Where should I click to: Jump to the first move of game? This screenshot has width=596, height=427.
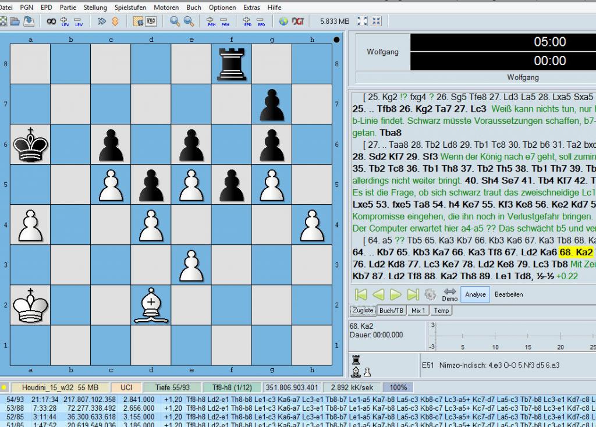point(360,294)
